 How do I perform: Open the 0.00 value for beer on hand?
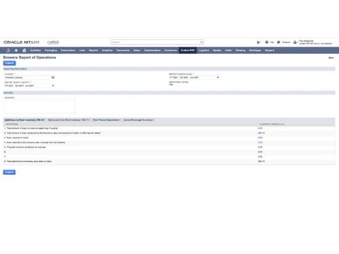(260, 128)
